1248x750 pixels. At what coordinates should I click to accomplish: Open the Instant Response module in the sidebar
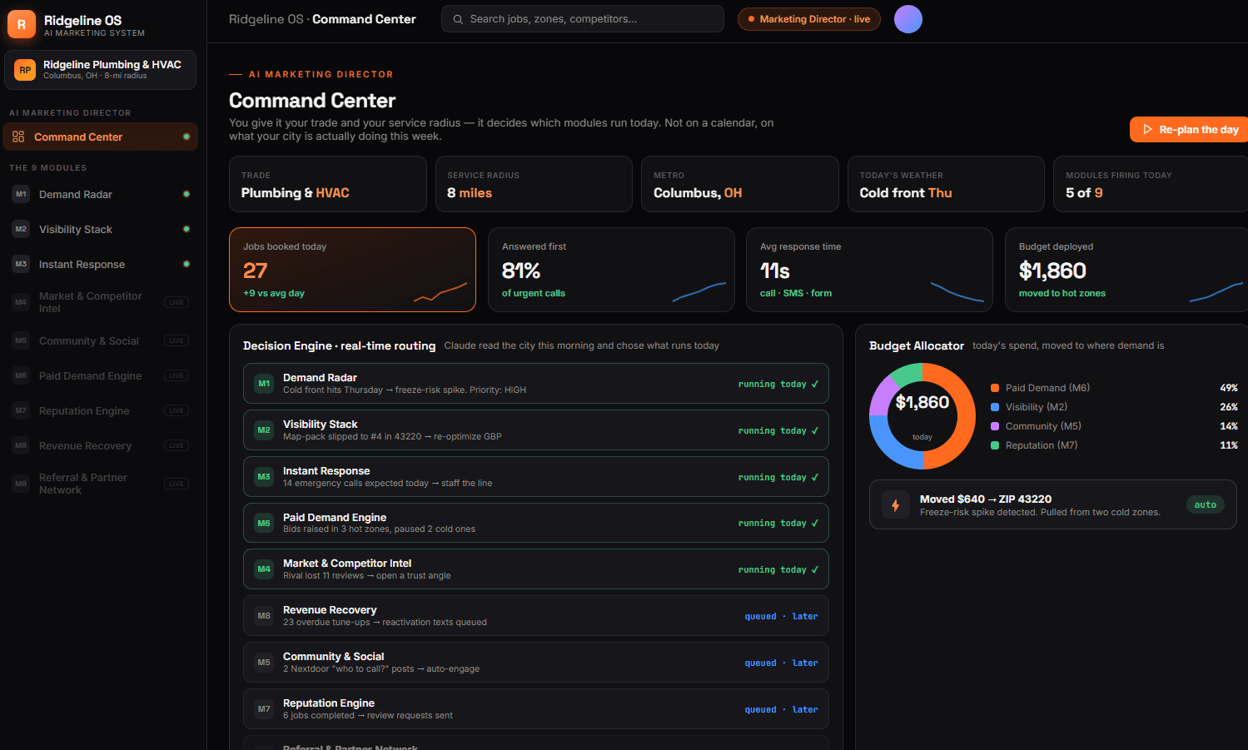[x=100, y=264]
